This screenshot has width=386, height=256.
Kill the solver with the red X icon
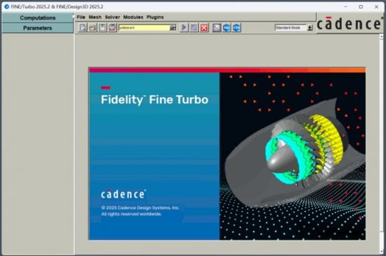[204, 27]
